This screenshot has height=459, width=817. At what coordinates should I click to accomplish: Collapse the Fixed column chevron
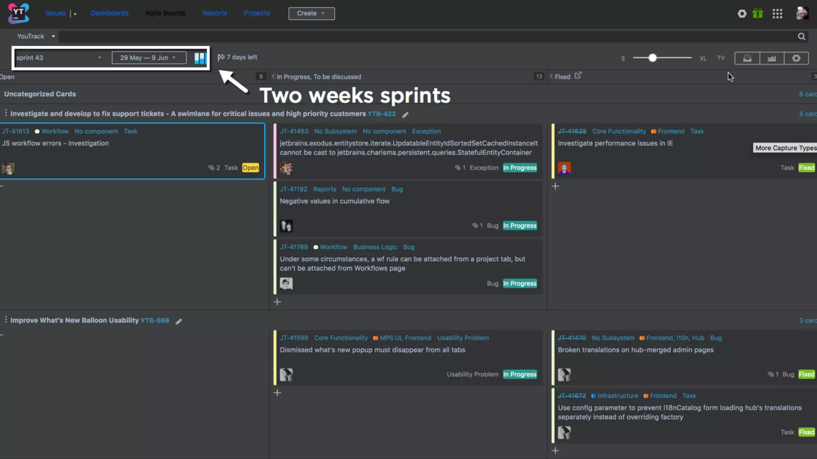[551, 76]
